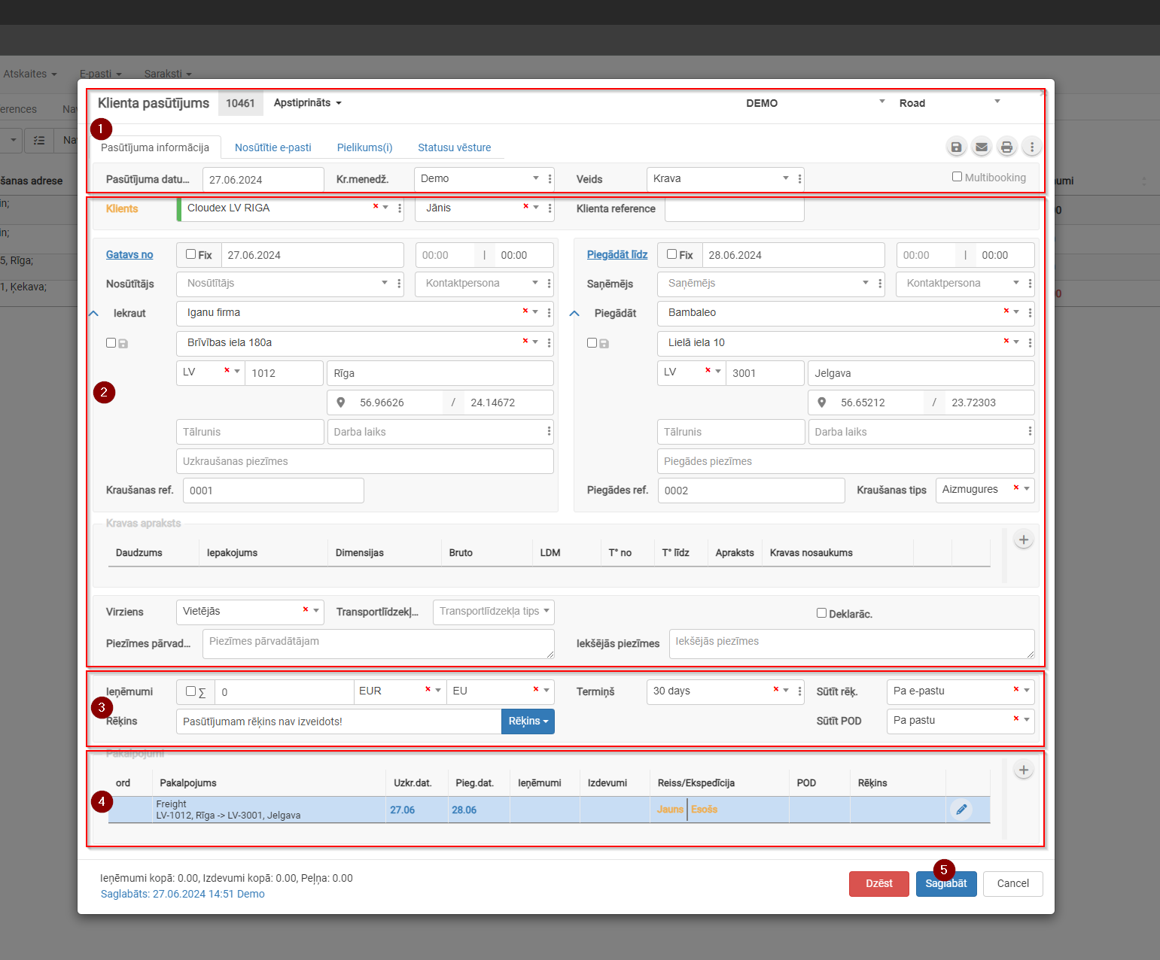Open the Transportlīdzekļa tips dropdown

494,612
